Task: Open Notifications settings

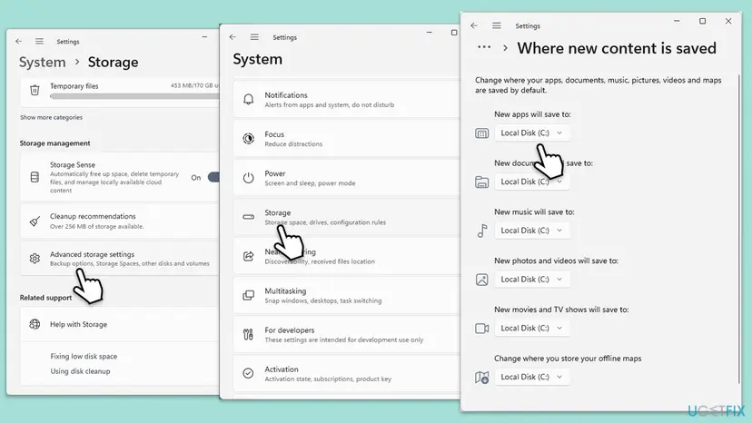Action: click(x=346, y=99)
